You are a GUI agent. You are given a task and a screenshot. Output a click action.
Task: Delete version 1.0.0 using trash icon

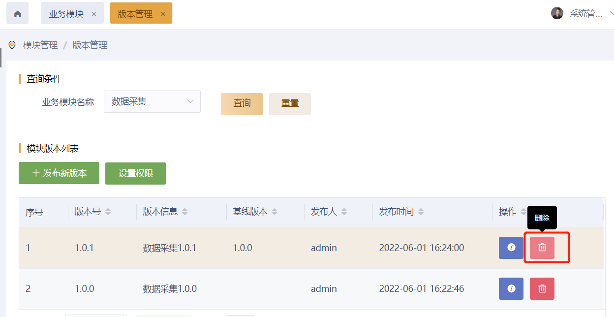coord(542,289)
